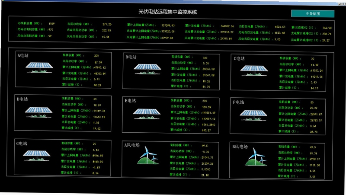Click the 总装机容量 value 1069

51,24
